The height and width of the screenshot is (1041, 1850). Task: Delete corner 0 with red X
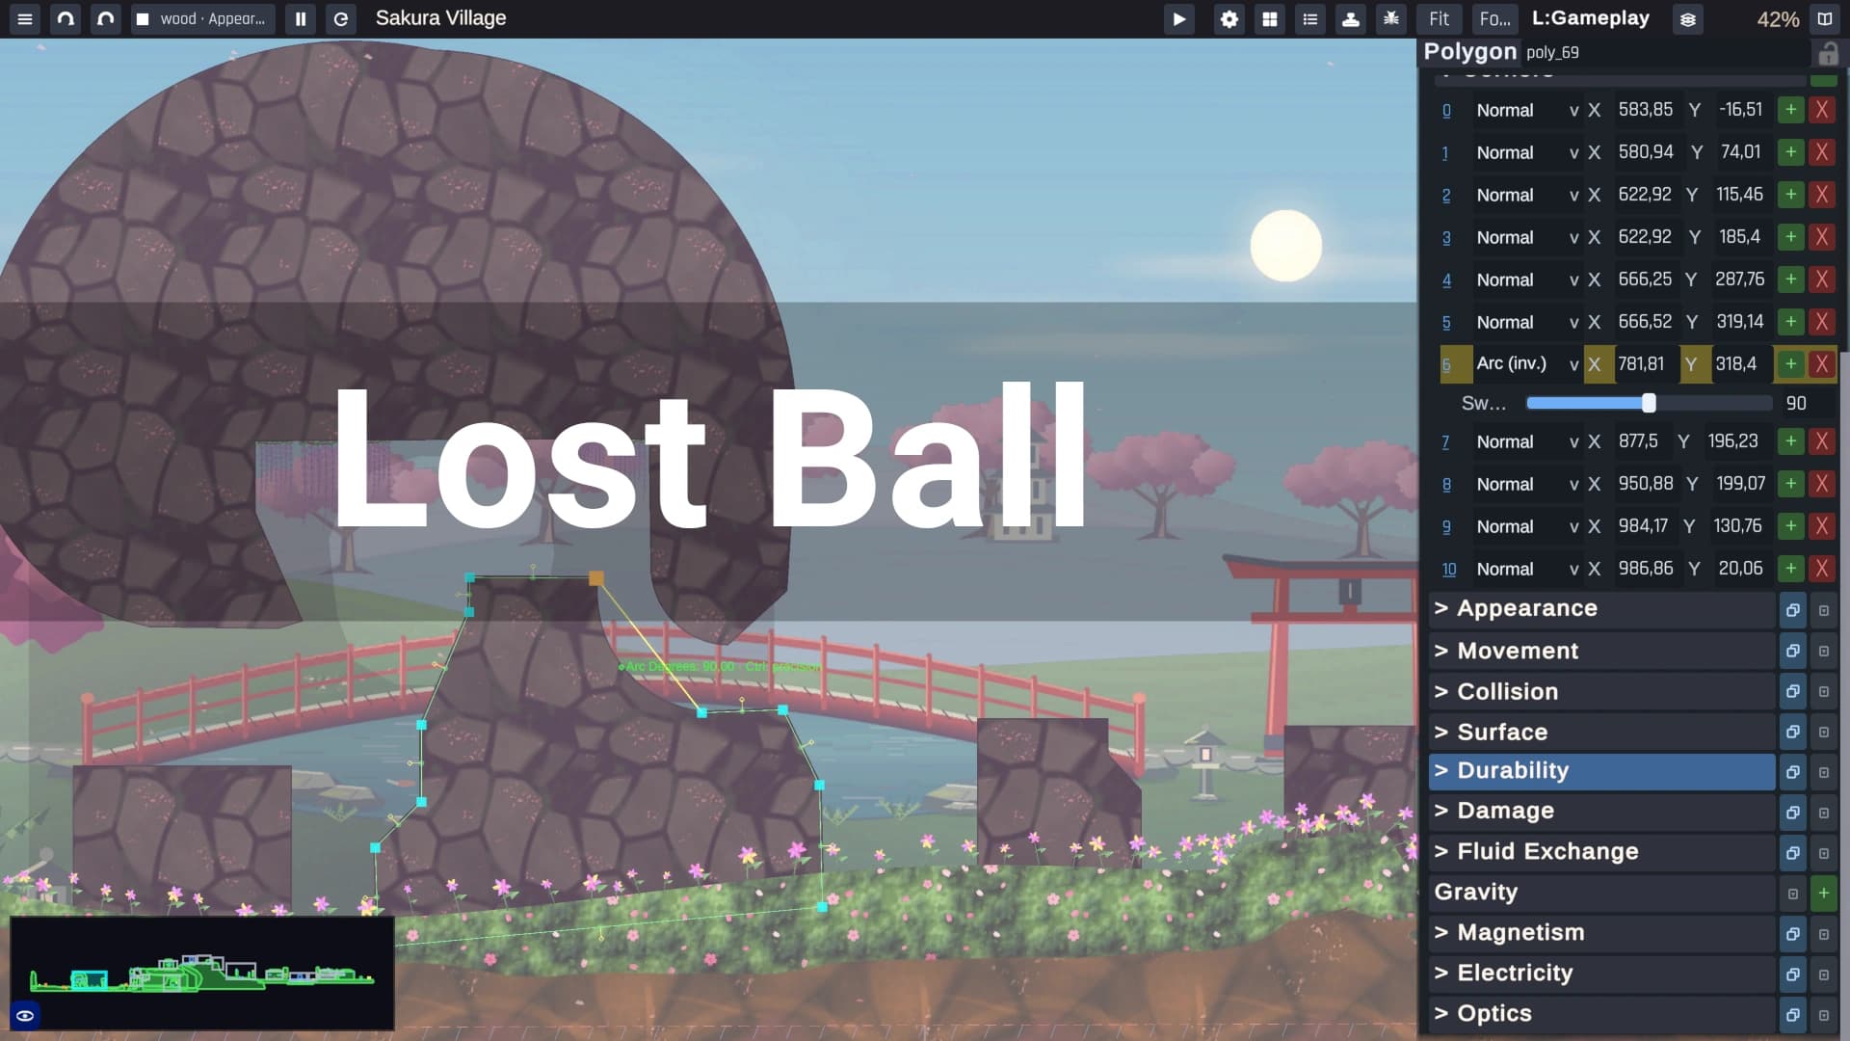tap(1821, 110)
